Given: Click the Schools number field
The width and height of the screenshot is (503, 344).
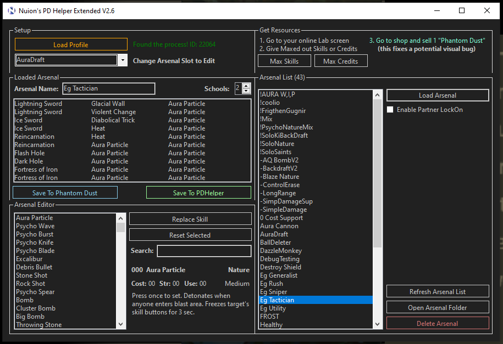Looking at the screenshot, I should click(239, 88).
